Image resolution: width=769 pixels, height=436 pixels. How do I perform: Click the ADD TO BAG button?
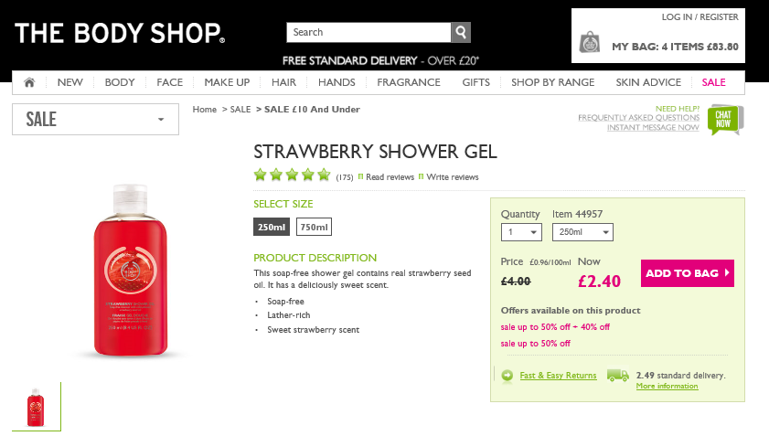687,272
